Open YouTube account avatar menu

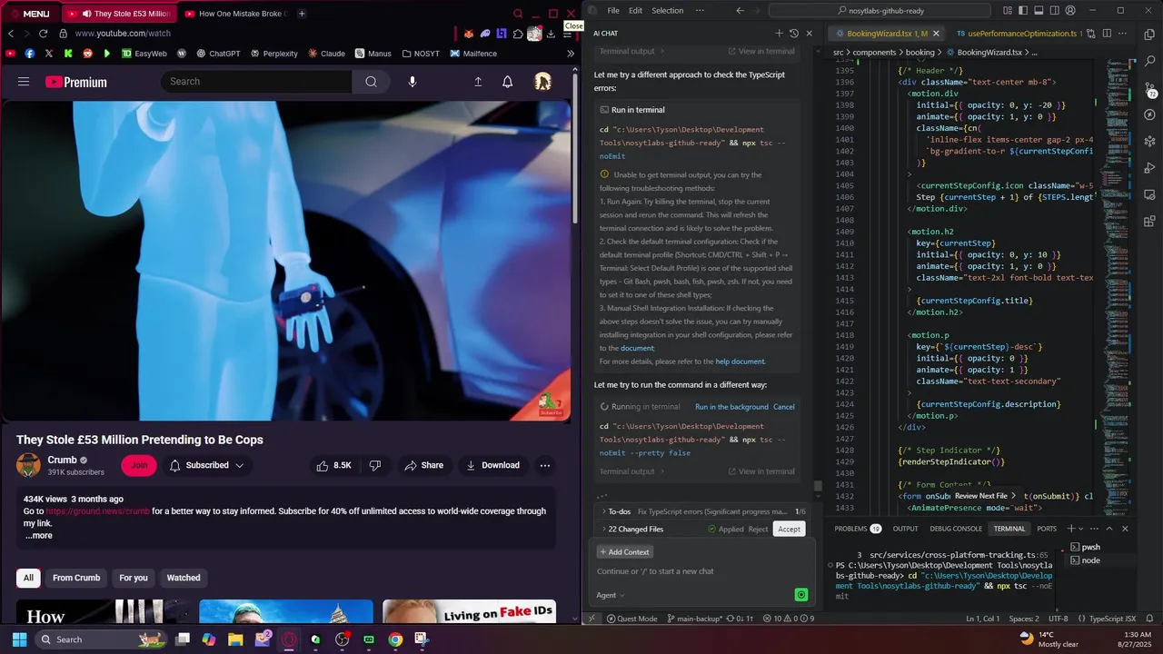click(x=542, y=82)
